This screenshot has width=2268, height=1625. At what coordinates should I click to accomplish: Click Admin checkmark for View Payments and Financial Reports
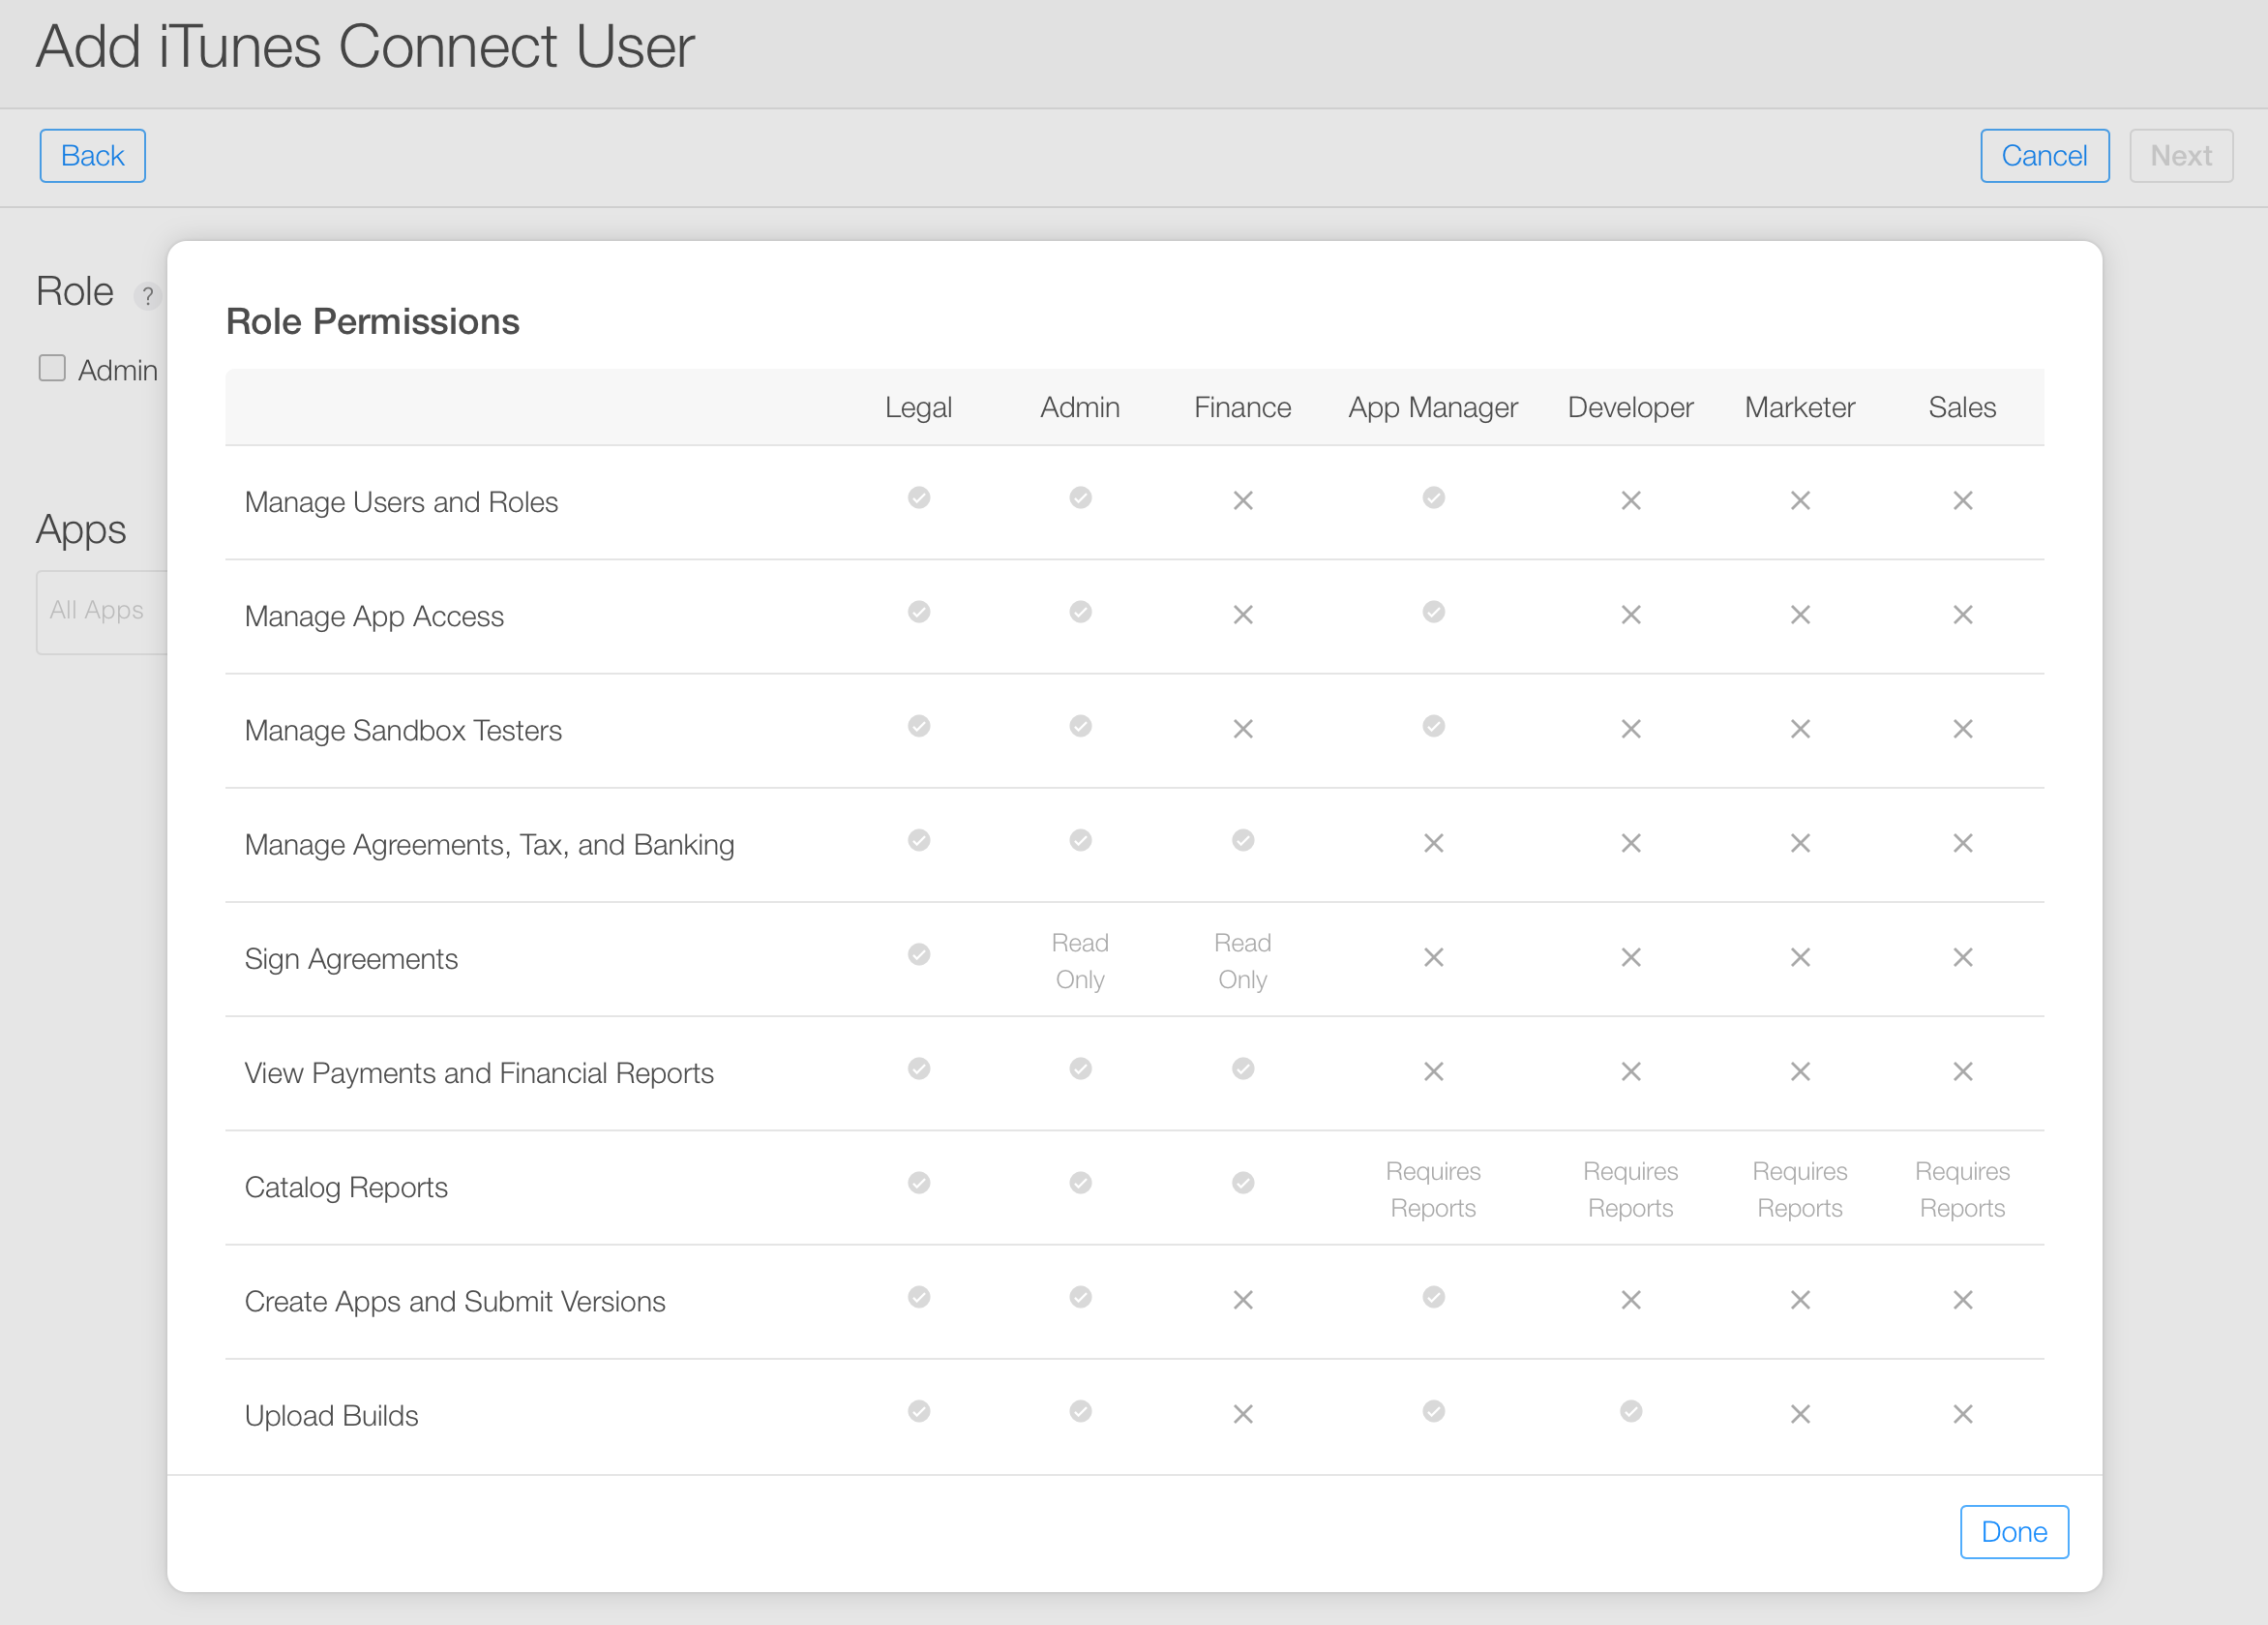1080,1069
